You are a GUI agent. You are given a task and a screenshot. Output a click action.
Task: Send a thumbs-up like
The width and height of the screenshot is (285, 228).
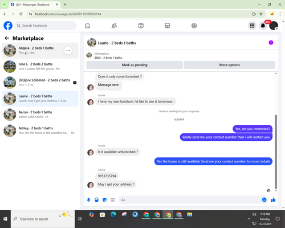[x=273, y=199]
